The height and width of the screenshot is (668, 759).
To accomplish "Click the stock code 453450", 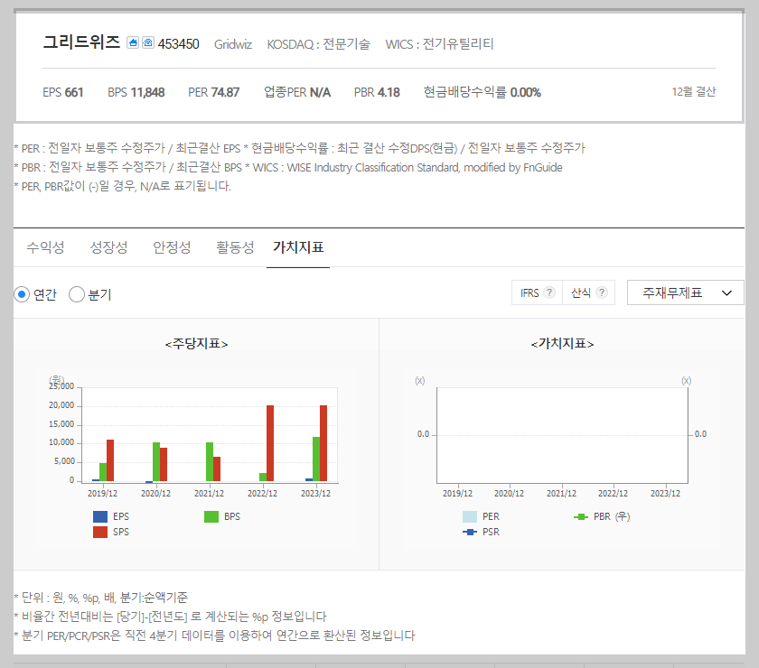I will [x=179, y=44].
